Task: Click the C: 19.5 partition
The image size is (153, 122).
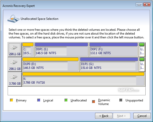Action: tap(28, 50)
